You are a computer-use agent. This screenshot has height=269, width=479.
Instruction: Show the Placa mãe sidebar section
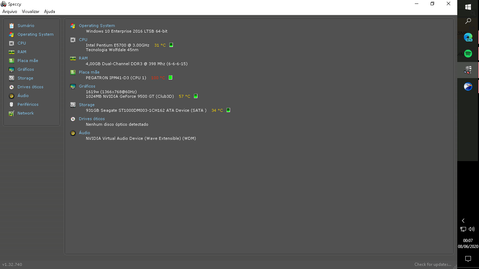(28, 61)
